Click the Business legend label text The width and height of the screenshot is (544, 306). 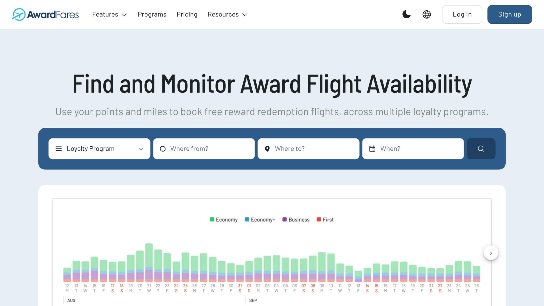tap(299, 220)
